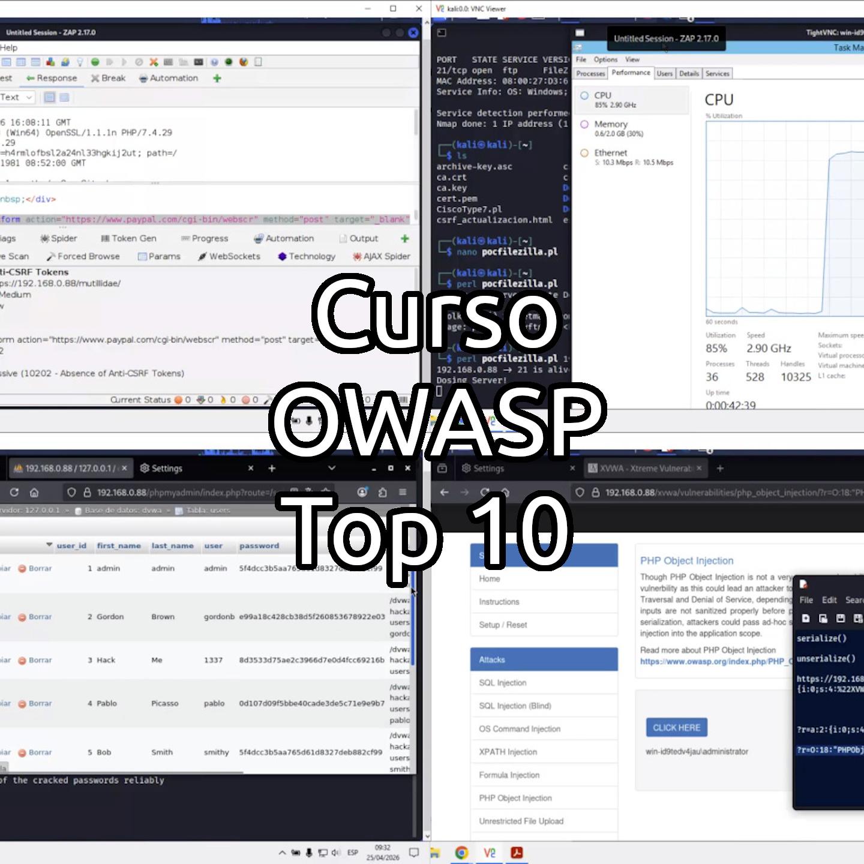Image resolution: width=864 pixels, height=864 pixels.
Task: Click the Firefox browser launch icon in ZAP toolbar
Action: coord(244,62)
